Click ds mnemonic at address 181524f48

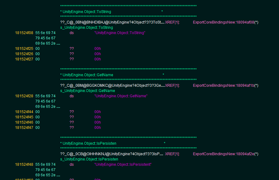pyautogui.click(x=71, y=165)
